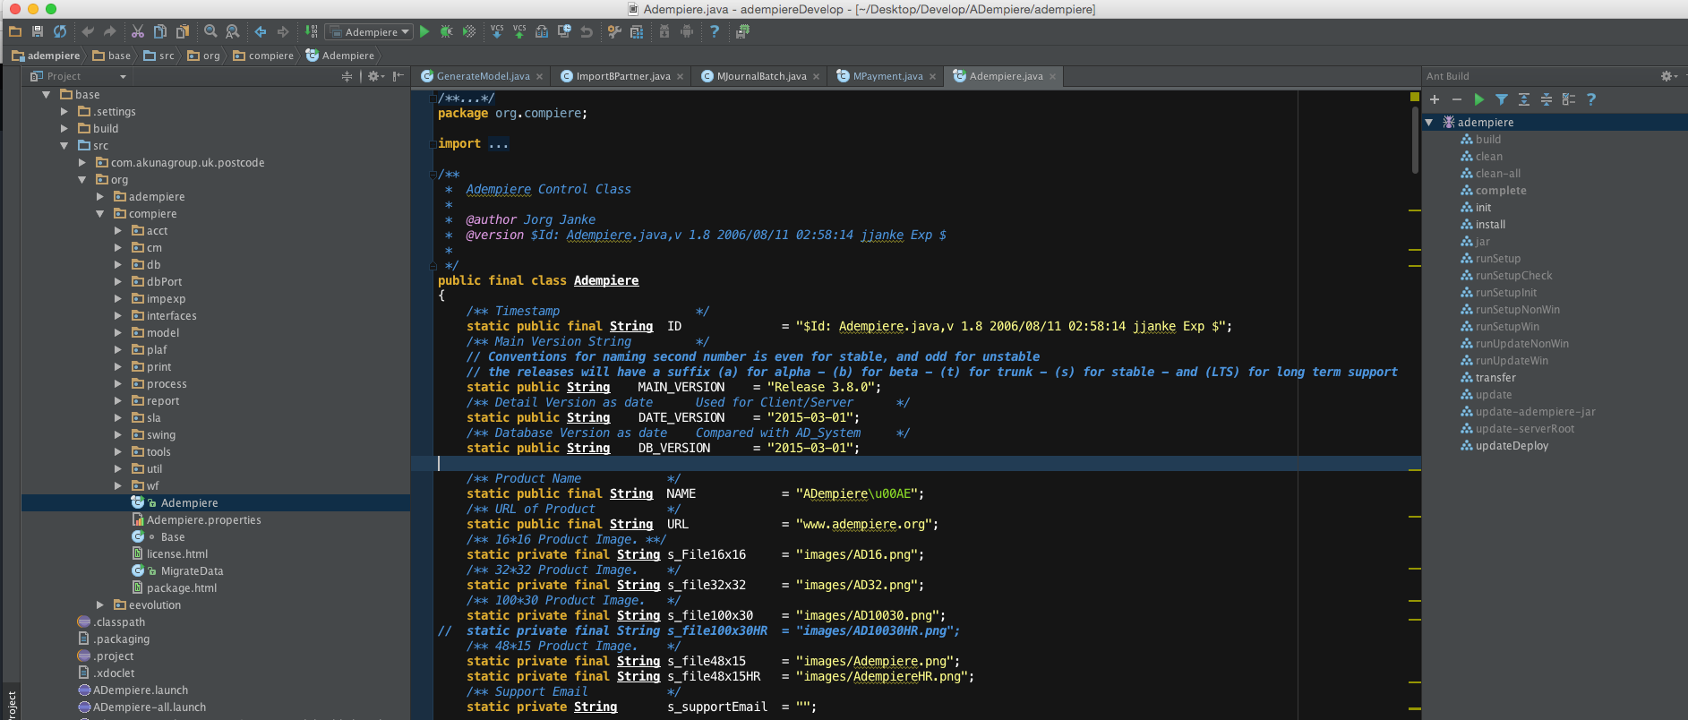Collapse the adempiere Ant build node
The image size is (1688, 720).
coord(1429,122)
